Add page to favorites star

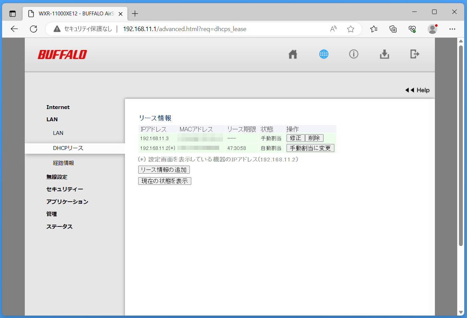click(x=351, y=29)
